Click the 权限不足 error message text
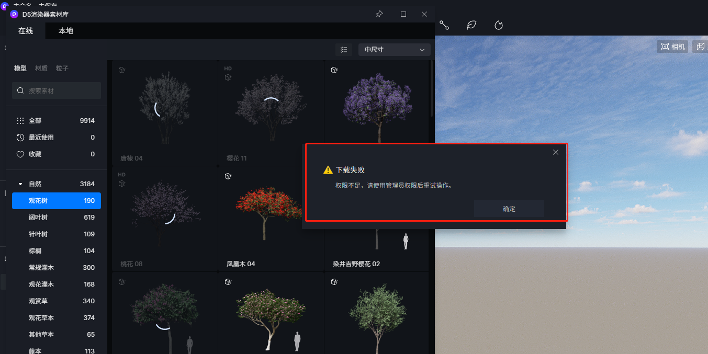Viewport: 708px width, 354px height. tap(394, 186)
